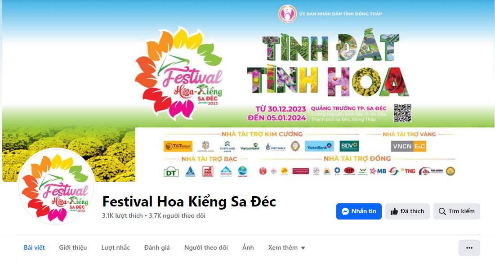Expand the Xem thêm dropdown
Screen dimensions: 495x260
[286, 248]
